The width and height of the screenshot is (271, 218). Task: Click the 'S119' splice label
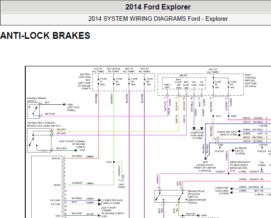[109, 162]
